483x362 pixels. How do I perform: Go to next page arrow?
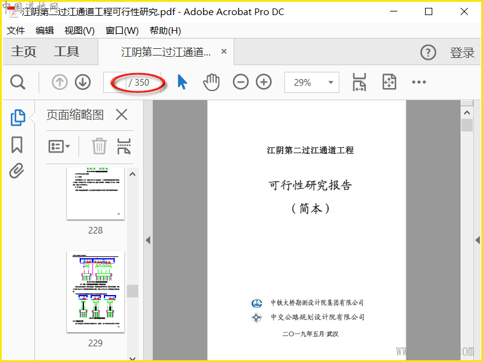point(83,82)
